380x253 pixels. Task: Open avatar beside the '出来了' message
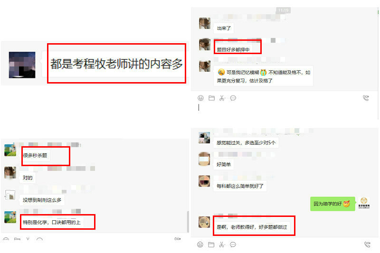tap(205, 23)
